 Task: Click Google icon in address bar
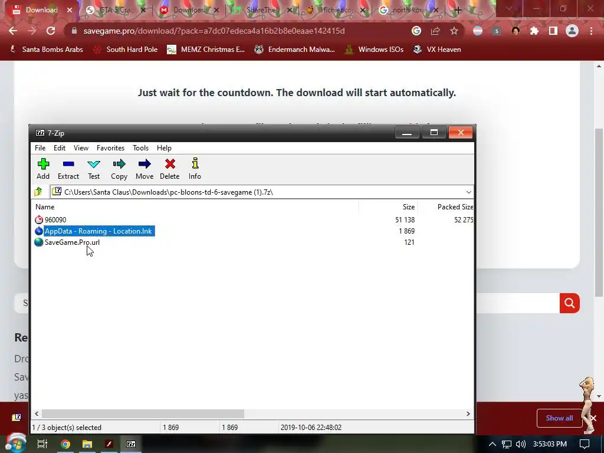(416, 31)
